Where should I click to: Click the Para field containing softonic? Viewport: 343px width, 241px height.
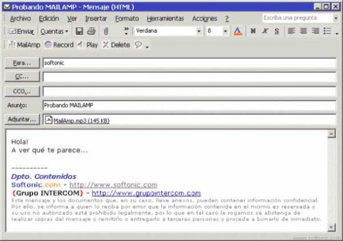[190, 63]
